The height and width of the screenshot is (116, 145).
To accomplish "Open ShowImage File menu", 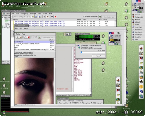I will coord(17,28).
